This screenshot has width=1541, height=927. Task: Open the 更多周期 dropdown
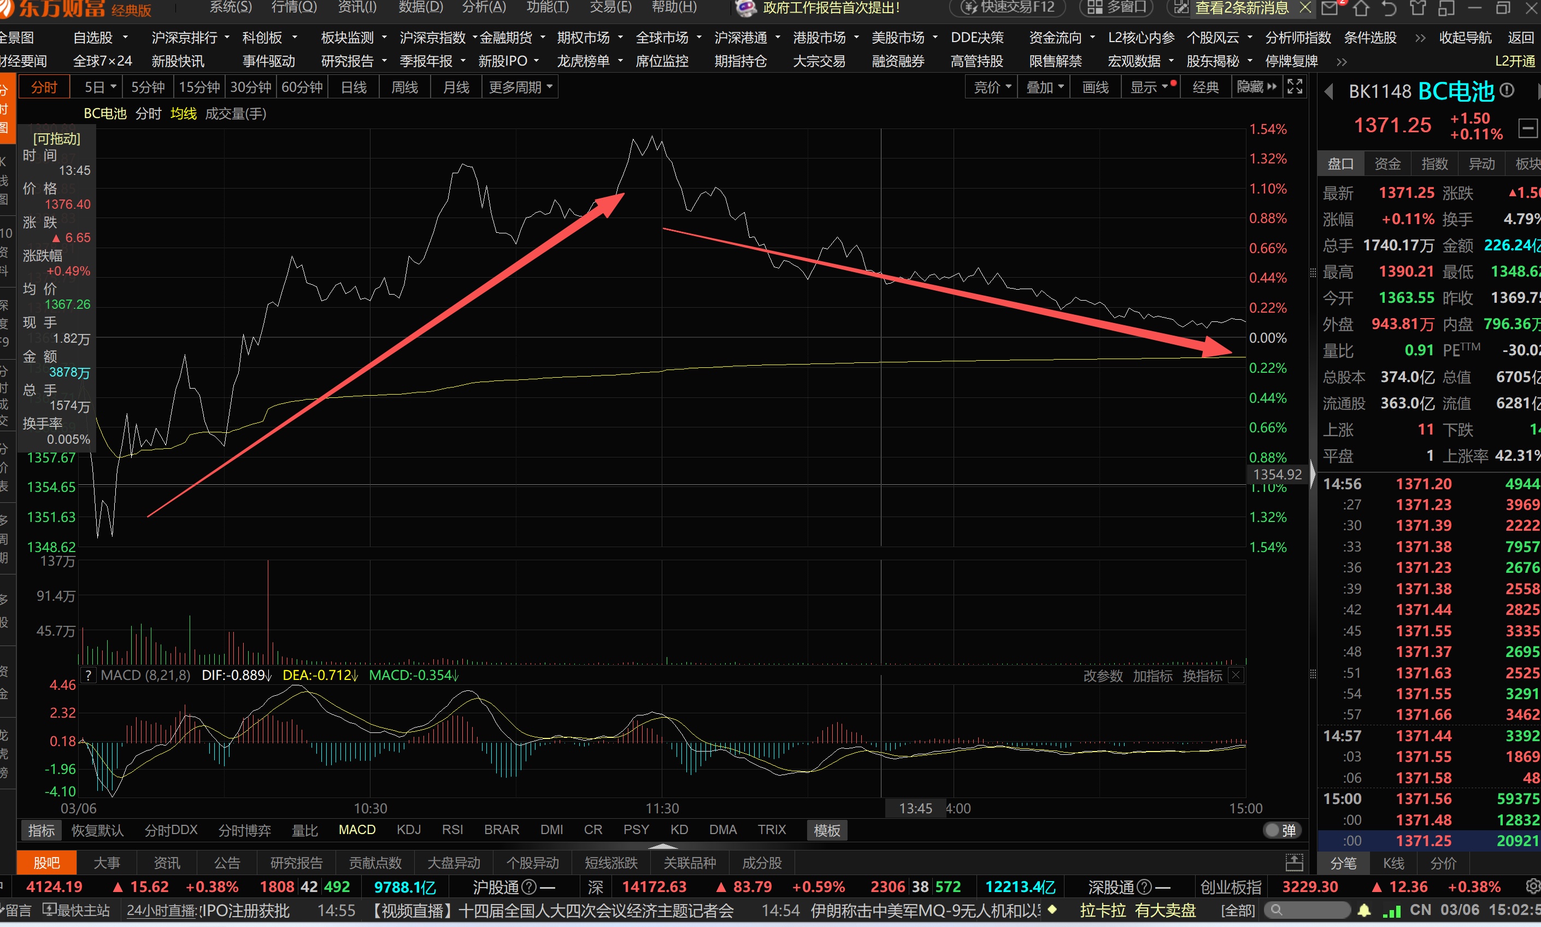(x=520, y=87)
